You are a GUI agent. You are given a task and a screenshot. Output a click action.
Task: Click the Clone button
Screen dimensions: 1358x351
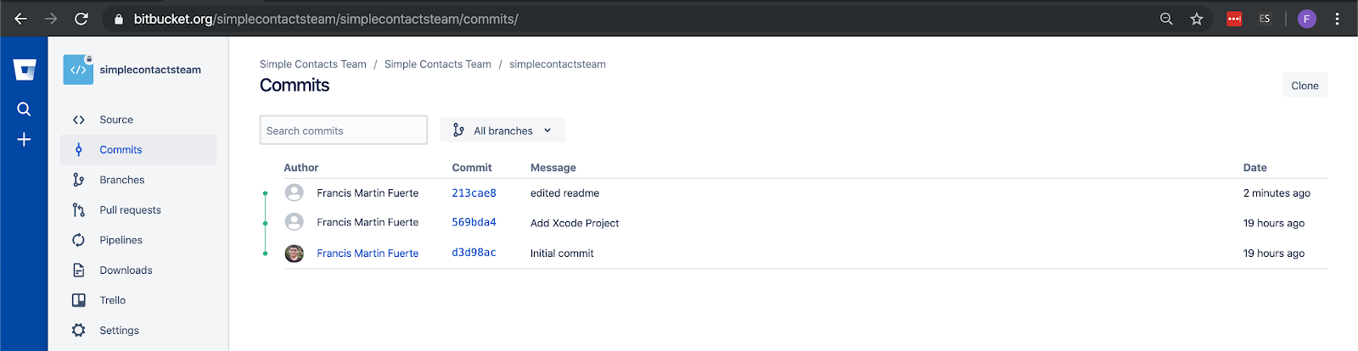(1305, 86)
